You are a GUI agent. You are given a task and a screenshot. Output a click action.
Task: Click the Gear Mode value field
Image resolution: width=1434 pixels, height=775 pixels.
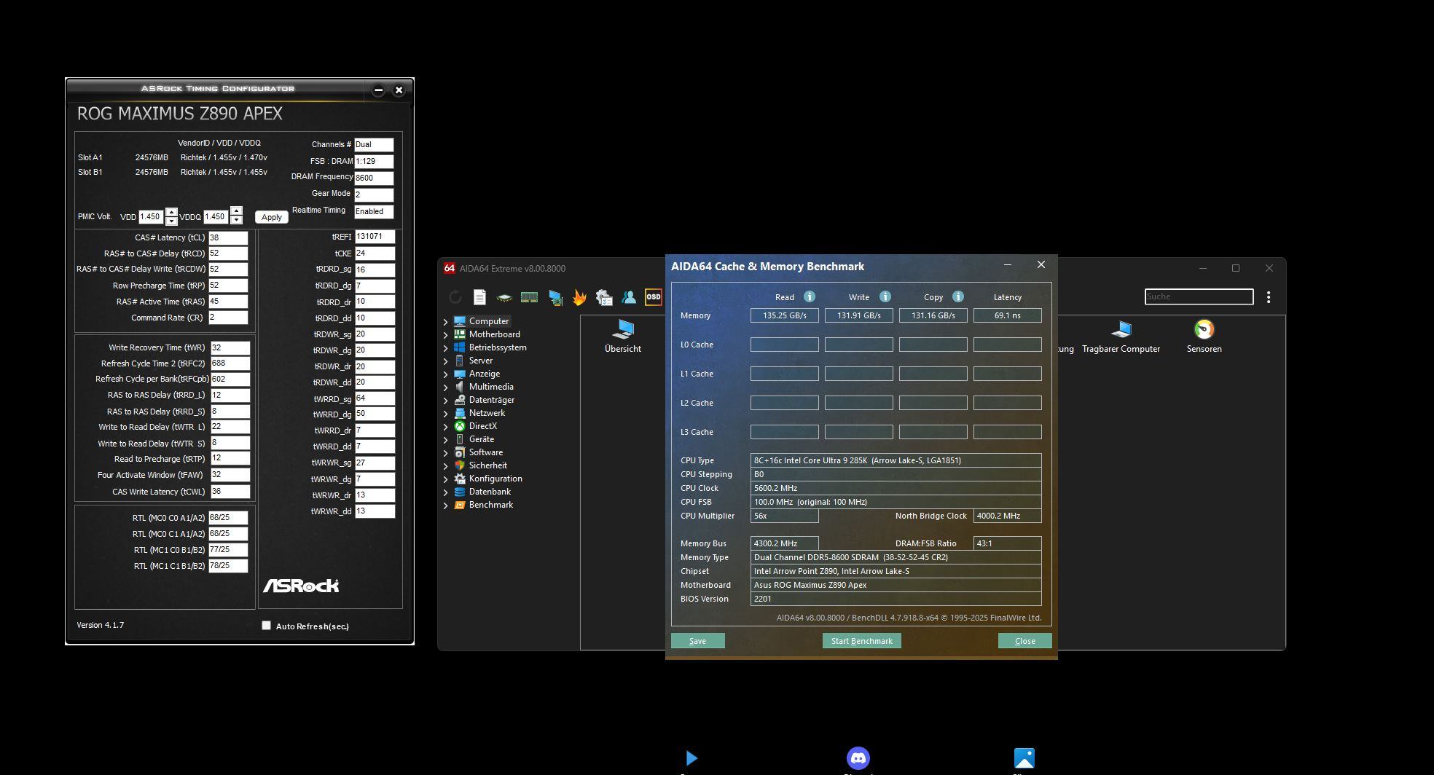tap(374, 194)
